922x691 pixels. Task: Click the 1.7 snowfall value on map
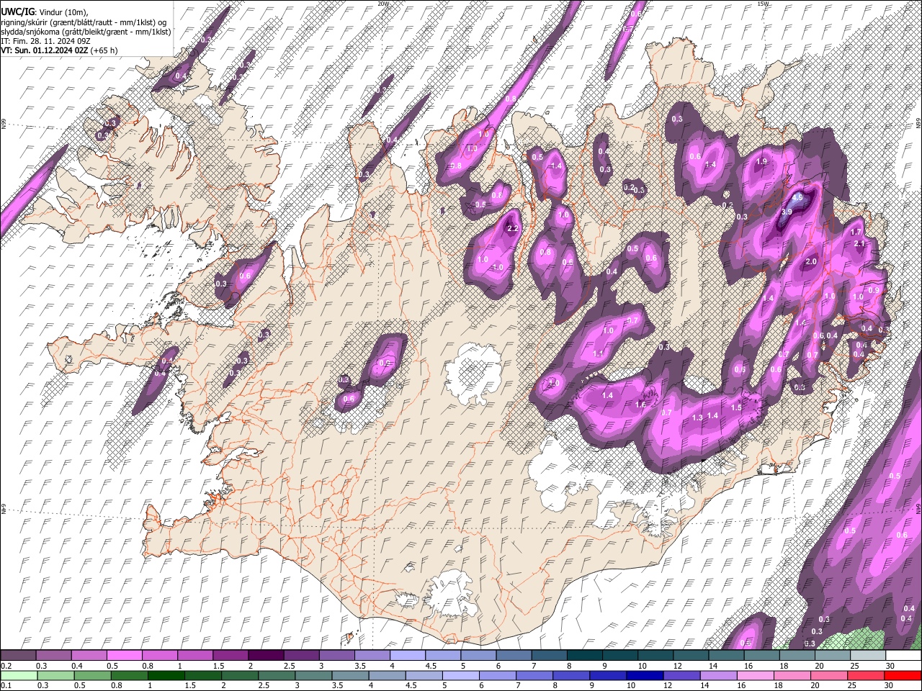tap(856, 232)
